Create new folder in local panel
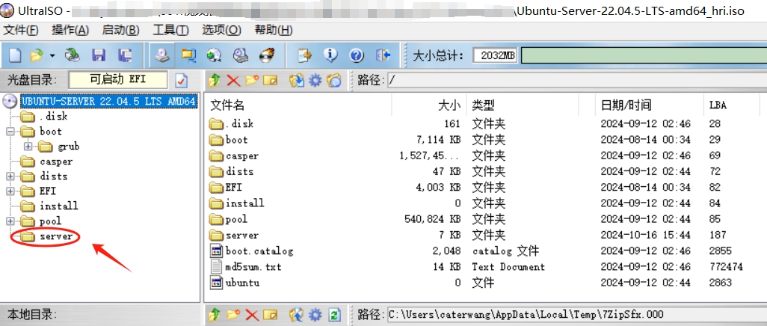The width and height of the screenshot is (767, 326). click(x=233, y=315)
